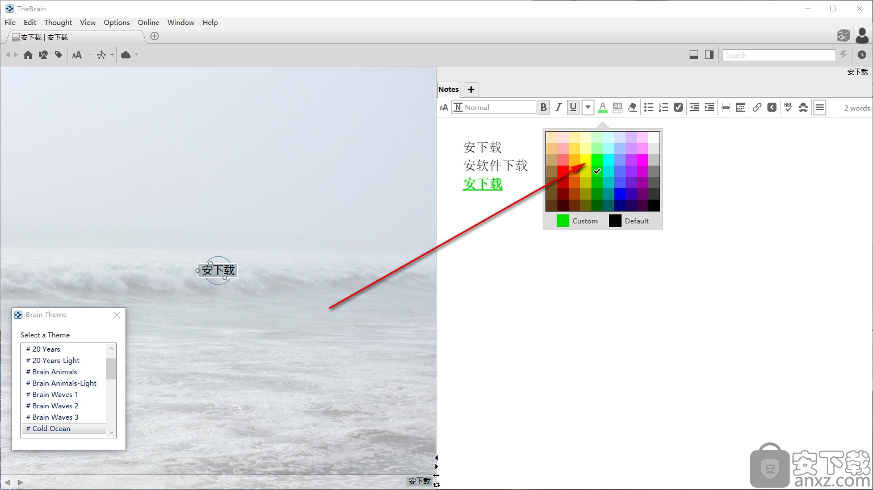This screenshot has width=873, height=490.
Task: Select Cold Ocean theme
Action: click(x=64, y=428)
